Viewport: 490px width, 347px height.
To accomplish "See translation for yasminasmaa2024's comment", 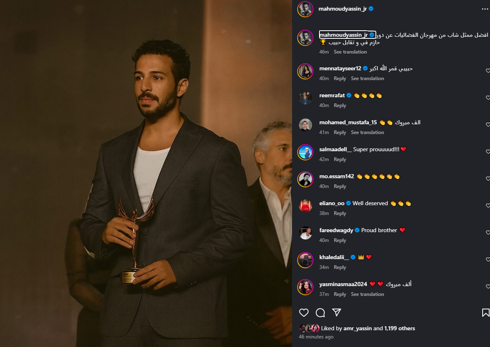I will pyautogui.click(x=367, y=294).
